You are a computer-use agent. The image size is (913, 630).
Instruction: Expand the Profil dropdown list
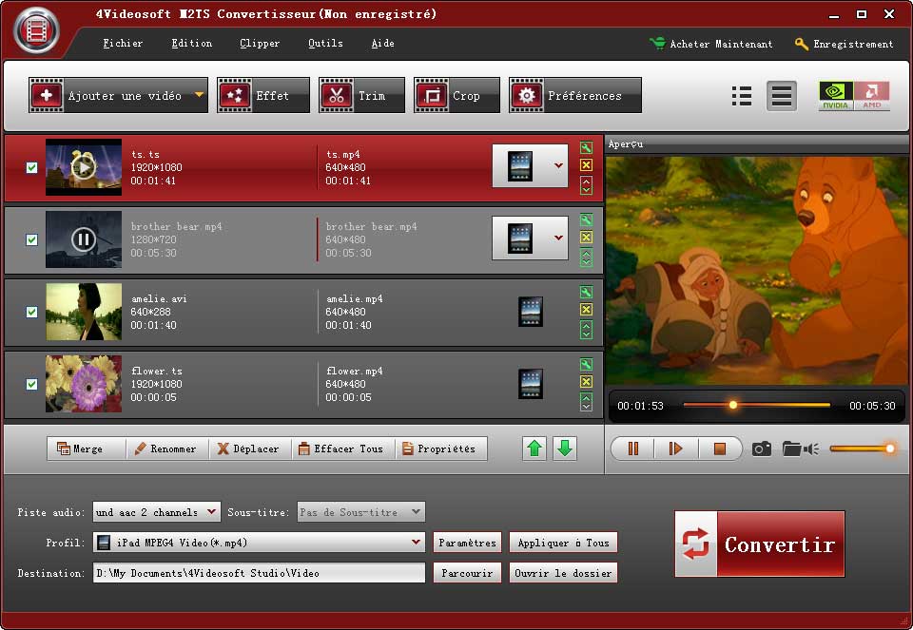416,543
